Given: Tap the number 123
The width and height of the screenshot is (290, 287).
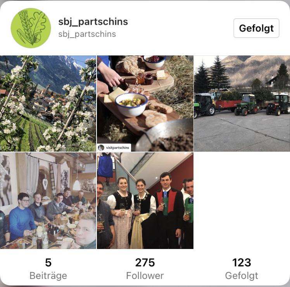Looking at the screenshot, I should pyautogui.click(x=242, y=263).
